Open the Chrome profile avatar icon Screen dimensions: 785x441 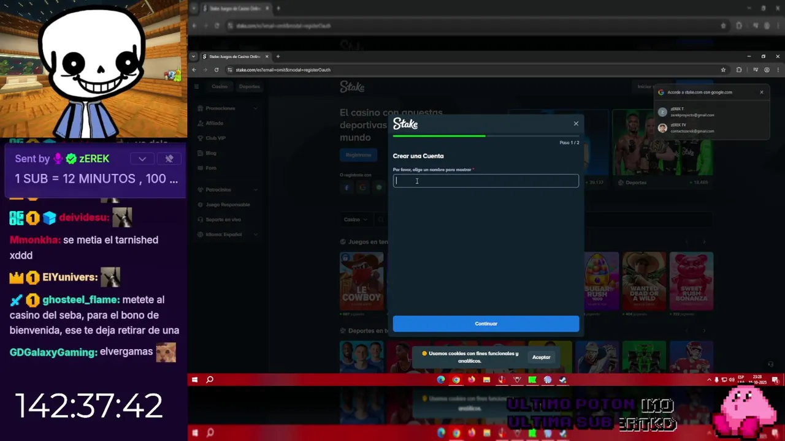click(x=767, y=70)
